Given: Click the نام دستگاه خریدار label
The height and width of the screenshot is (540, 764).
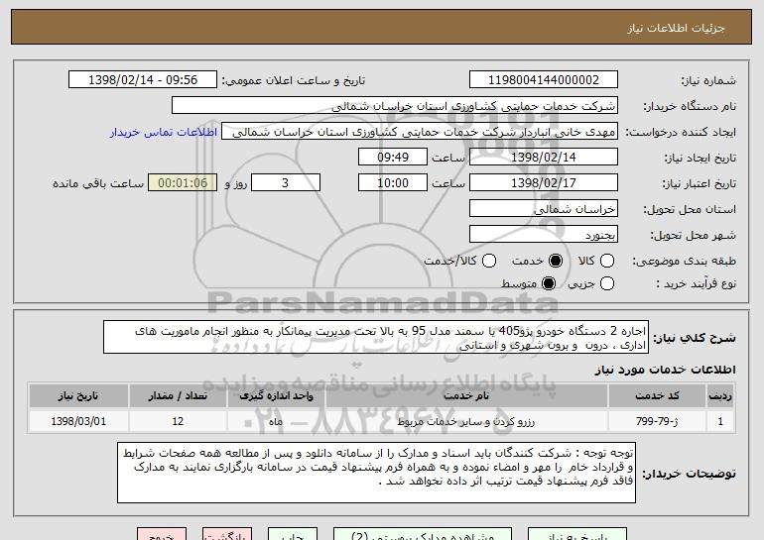Looking at the screenshot, I should coord(690,107).
